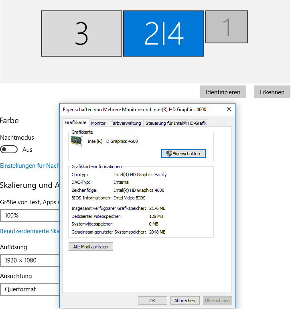This screenshot has height=309, width=292.
Task: Open the Farbverwaltung tab
Action: point(126,123)
